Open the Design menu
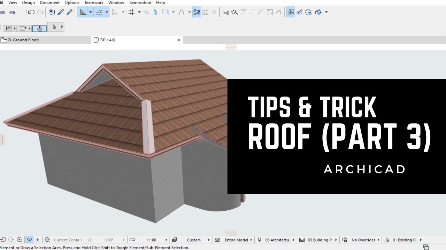This screenshot has width=446, height=250. pyautogui.click(x=28, y=2)
